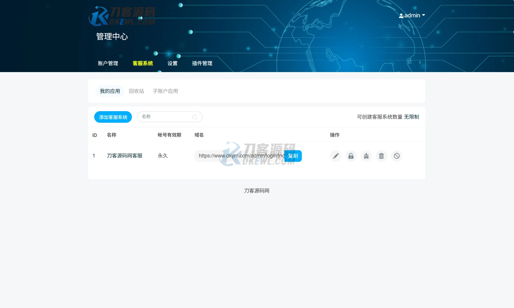The width and height of the screenshot is (514, 308).
Task: Navigate to 插件管理 section
Action: click(x=202, y=63)
